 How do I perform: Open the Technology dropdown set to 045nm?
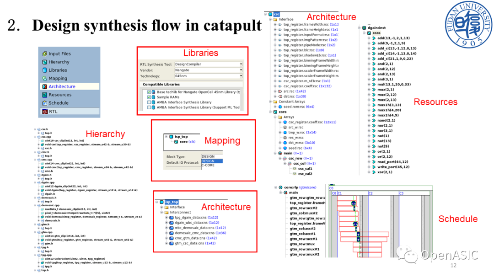click(x=241, y=76)
